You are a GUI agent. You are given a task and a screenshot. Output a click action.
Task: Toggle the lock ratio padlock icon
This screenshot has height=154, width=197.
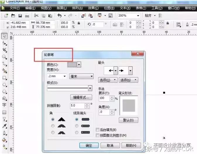(x=79, y=23)
